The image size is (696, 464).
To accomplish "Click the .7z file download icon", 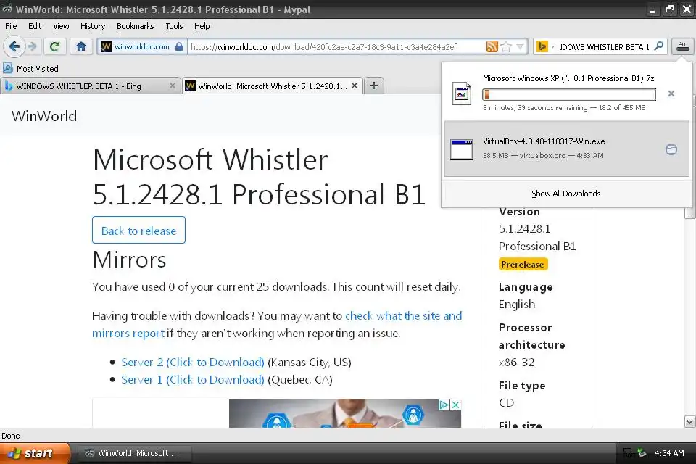I will click(x=462, y=94).
